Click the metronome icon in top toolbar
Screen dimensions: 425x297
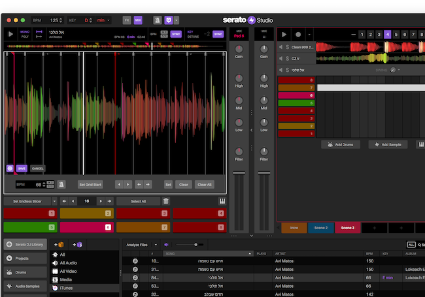(157, 20)
